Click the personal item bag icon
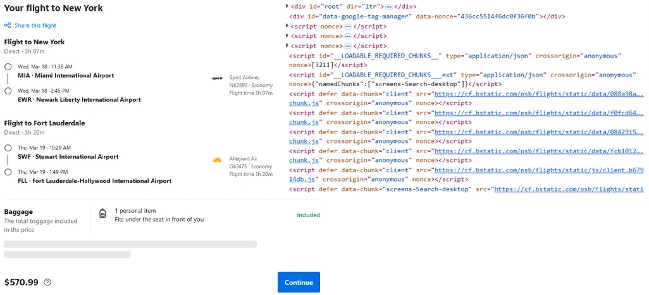649x295 pixels. click(102, 213)
